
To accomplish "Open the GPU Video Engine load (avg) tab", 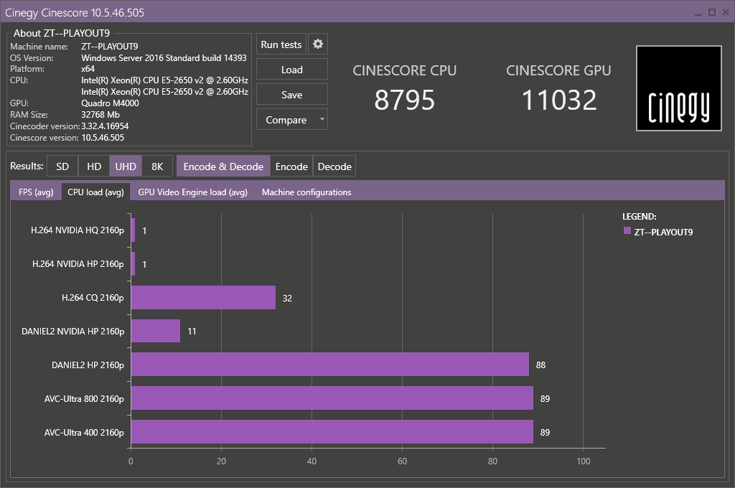I will click(x=192, y=192).
